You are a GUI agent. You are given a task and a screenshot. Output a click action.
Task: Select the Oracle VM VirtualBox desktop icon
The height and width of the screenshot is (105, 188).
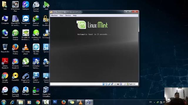tap(46, 92)
